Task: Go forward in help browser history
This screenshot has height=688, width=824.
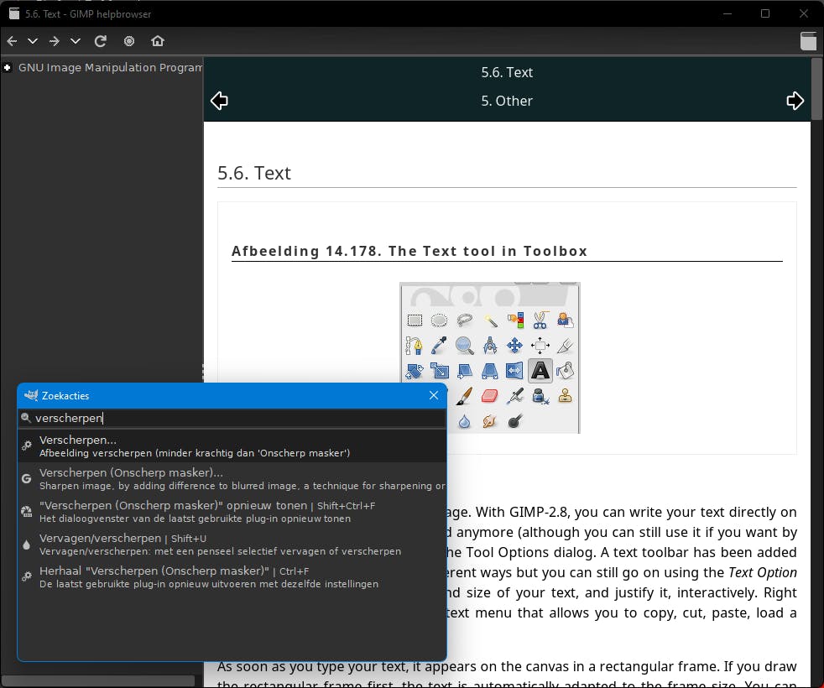Action: [x=55, y=41]
